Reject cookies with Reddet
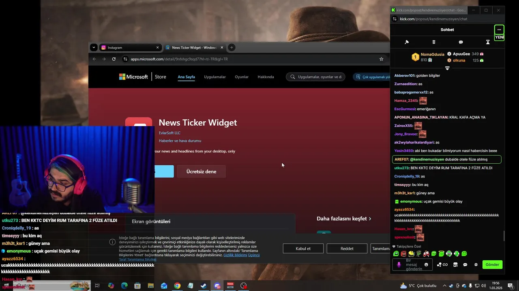Viewport: 519px width, 291px height. click(x=347, y=249)
